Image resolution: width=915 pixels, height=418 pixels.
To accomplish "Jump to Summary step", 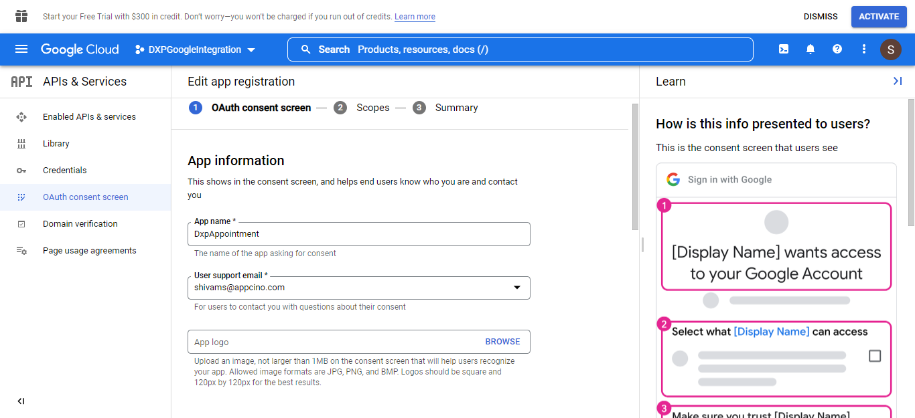I will pos(455,108).
